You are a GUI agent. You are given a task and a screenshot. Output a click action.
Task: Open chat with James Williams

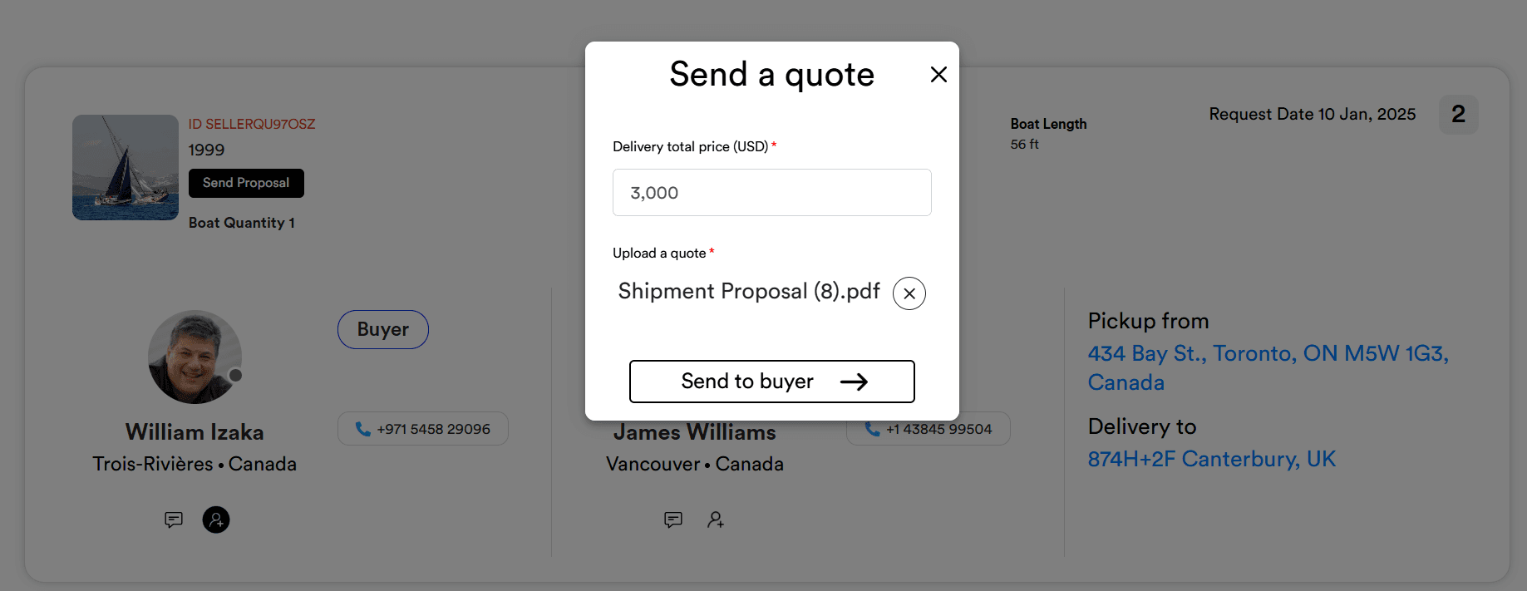click(673, 520)
